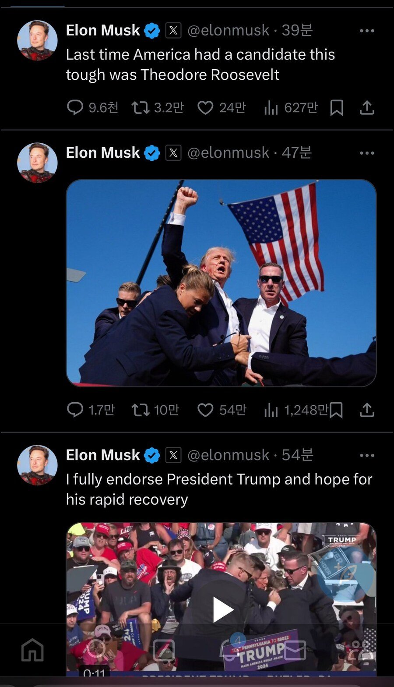Open the Messages envelope tab
Screen dimensions: 394x687
pyautogui.click(x=295, y=650)
